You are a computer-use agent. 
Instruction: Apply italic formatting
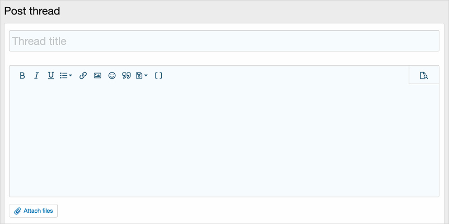click(x=37, y=76)
